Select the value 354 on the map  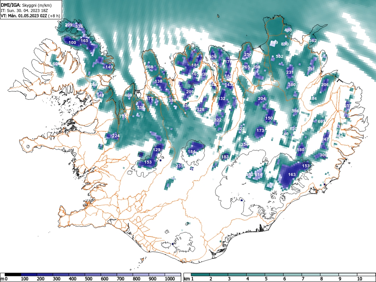pyautogui.click(x=245, y=144)
